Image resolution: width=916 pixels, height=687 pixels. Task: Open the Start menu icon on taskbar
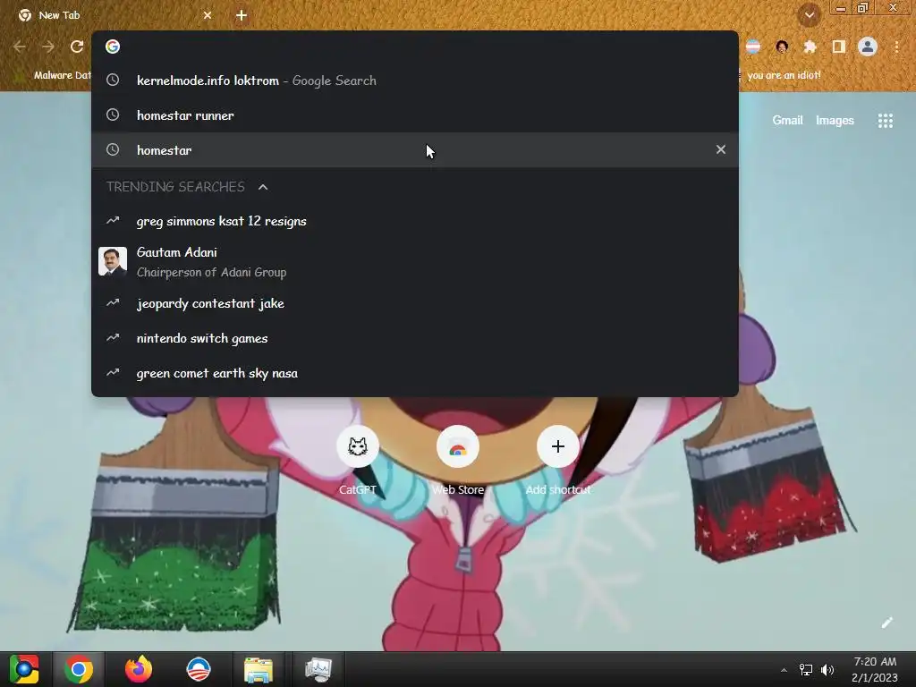point(24,669)
